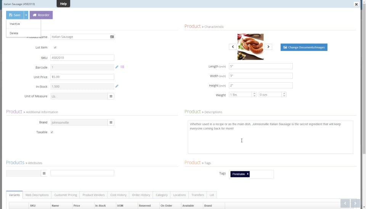
Task: Toggle the Lot Item checkbox
Action: pyautogui.click(x=55, y=48)
